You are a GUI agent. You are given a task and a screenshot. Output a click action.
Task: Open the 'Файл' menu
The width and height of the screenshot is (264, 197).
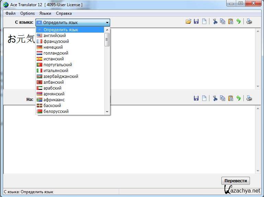click(10, 13)
